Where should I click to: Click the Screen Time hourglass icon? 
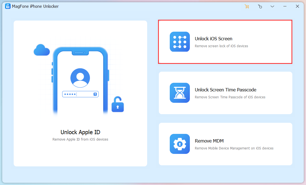(180, 93)
